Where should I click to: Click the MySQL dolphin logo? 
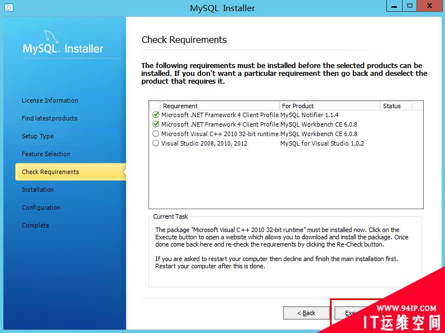[x=51, y=37]
